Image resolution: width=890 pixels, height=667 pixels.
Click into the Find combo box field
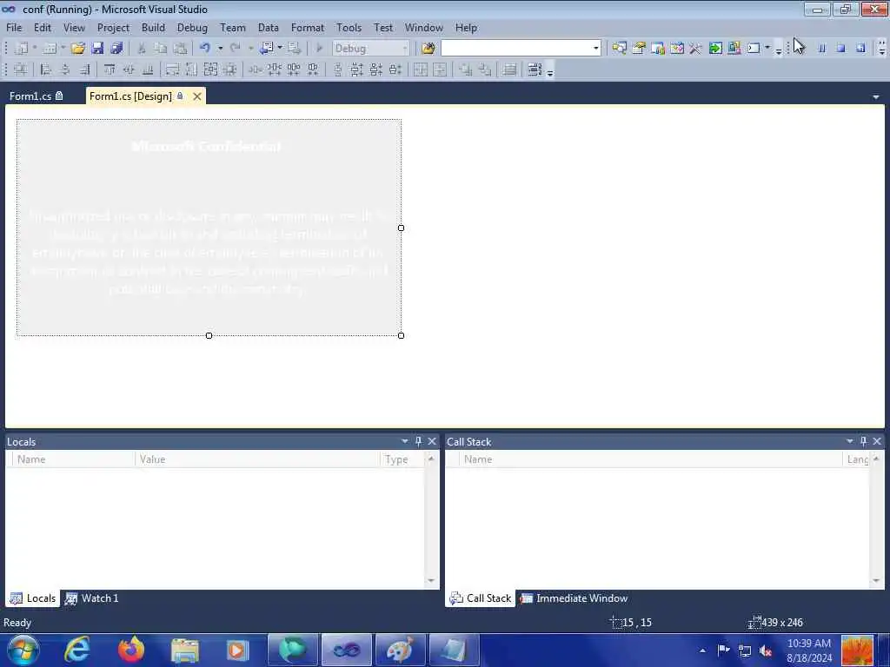click(x=516, y=49)
